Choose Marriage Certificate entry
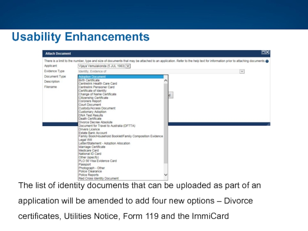The width and height of the screenshot is (308, 231). (x=92, y=147)
